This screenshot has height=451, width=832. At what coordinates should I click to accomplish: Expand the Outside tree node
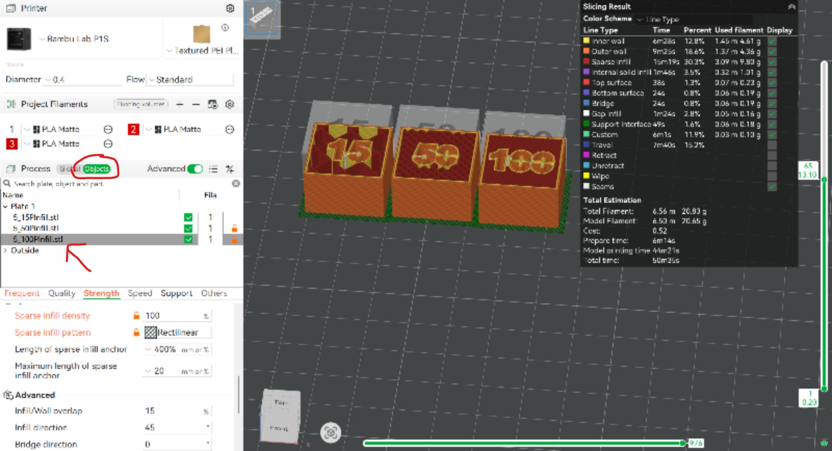pos(6,250)
